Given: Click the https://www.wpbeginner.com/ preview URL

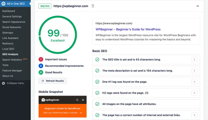Looking at the screenshot, I should 114,23.
